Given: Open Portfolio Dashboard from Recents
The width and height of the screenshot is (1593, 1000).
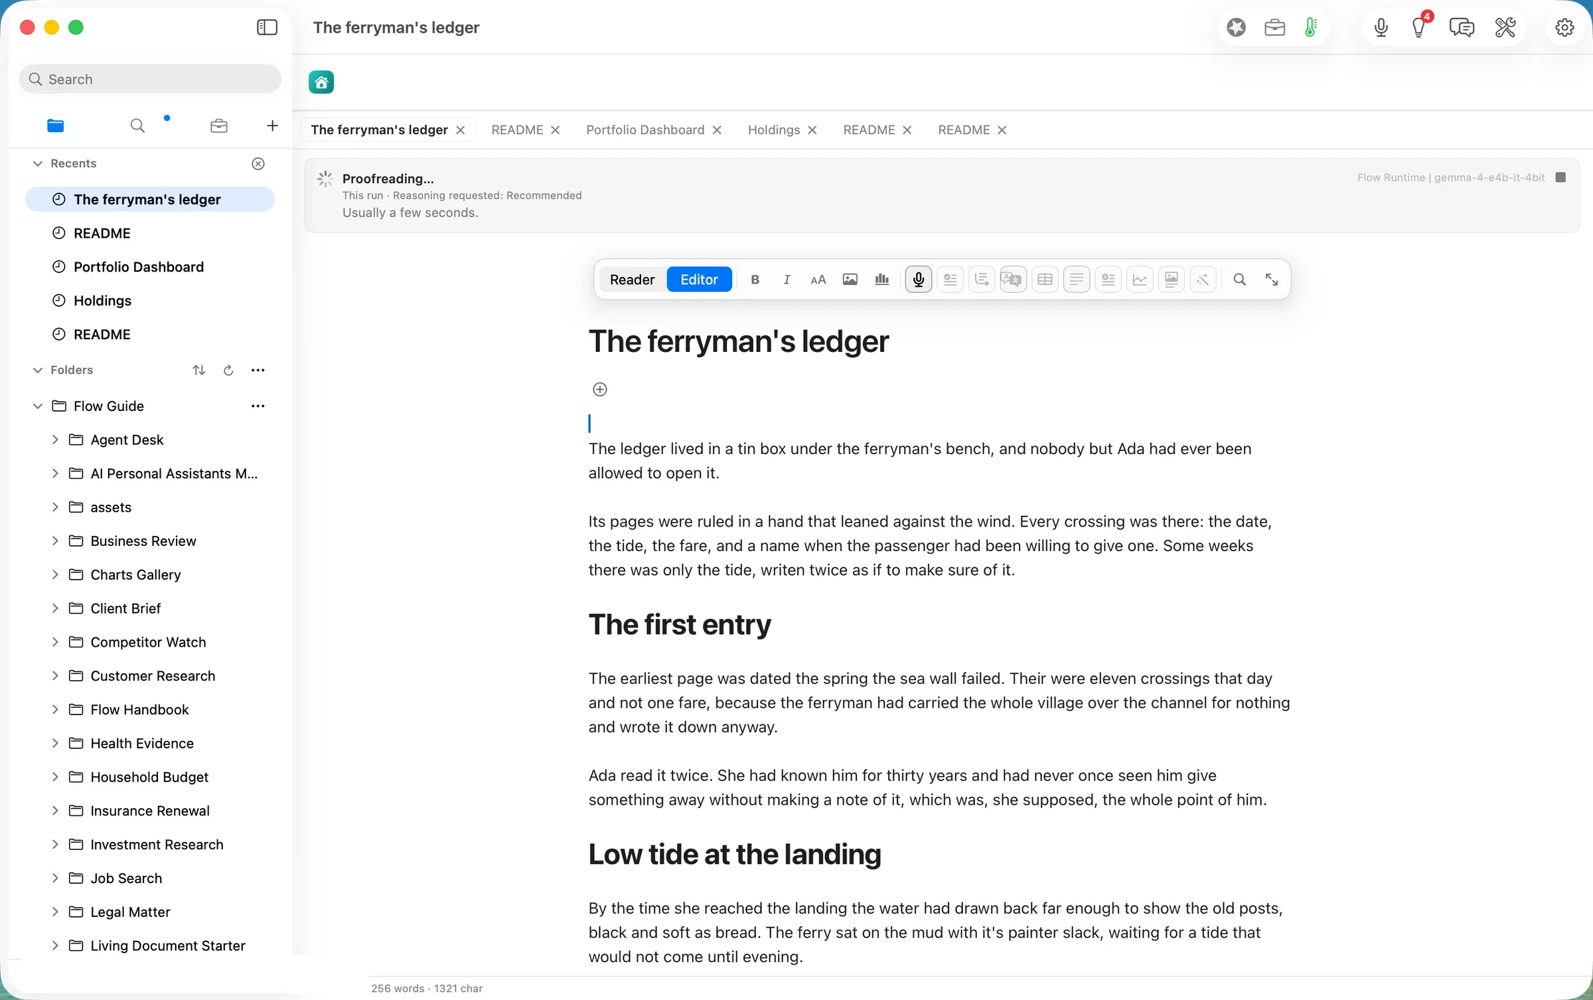Looking at the screenshot, I should tap(139, 267).
